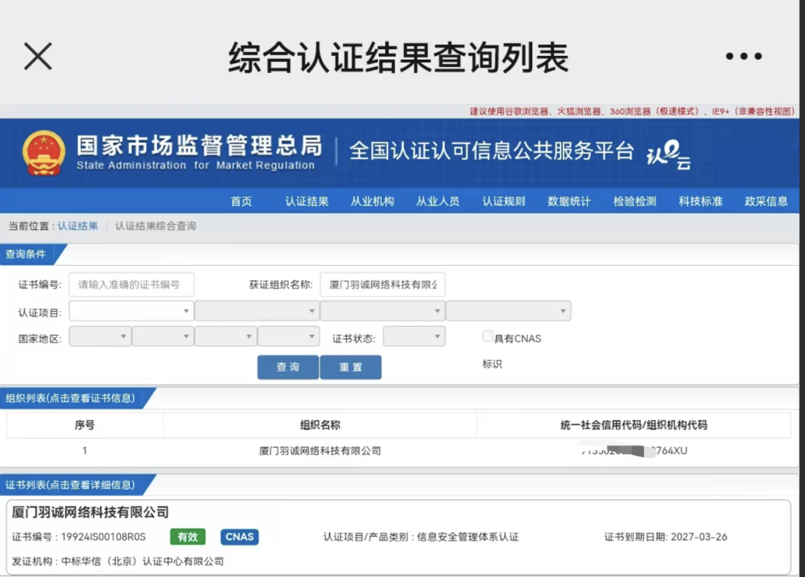
Task: Switch to the 数据统计 tab
Action: (568, 200)
